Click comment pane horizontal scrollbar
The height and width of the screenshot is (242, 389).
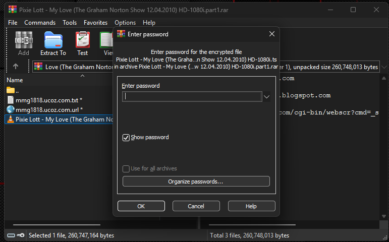(252, 225)
